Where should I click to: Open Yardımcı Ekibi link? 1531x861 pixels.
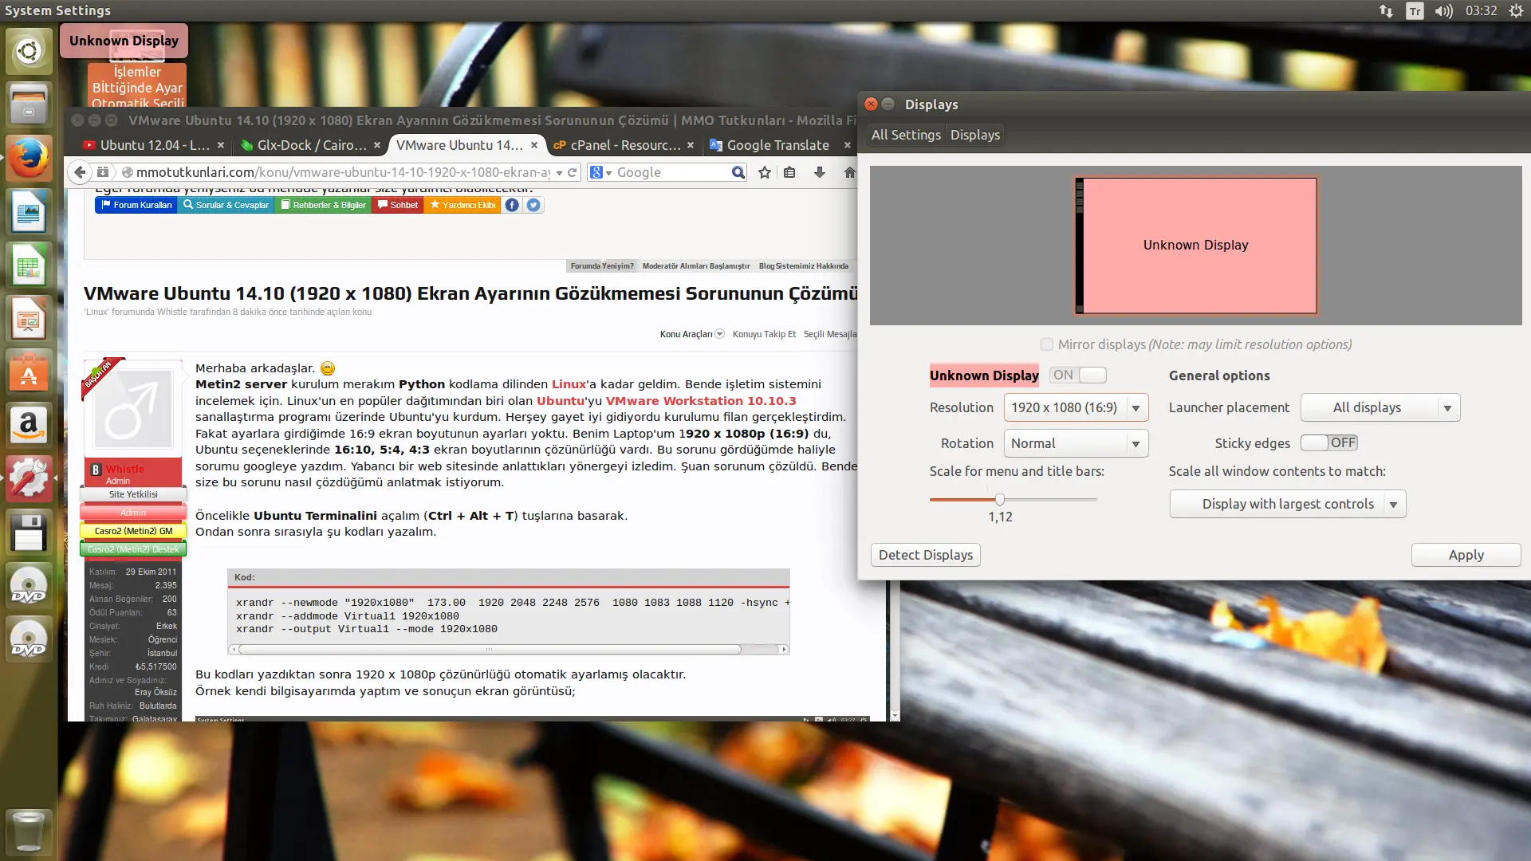[462, 205]
